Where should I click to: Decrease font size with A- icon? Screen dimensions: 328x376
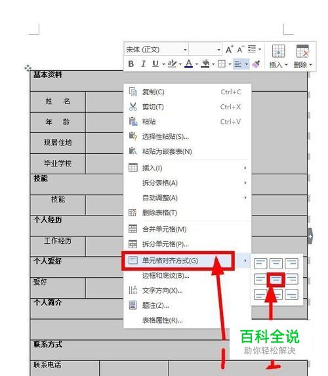click(240, 49)
